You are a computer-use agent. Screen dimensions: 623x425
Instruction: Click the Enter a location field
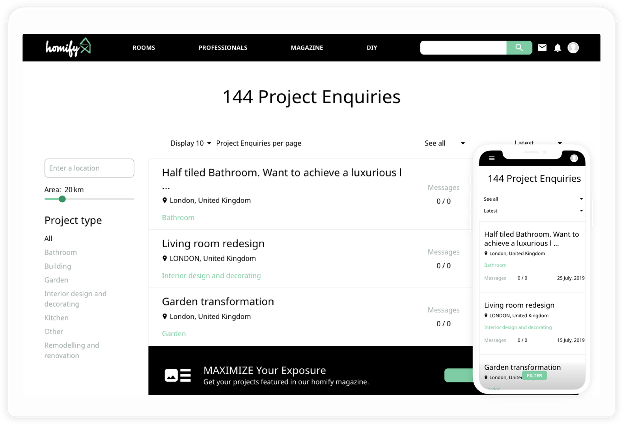pos(89,168)
